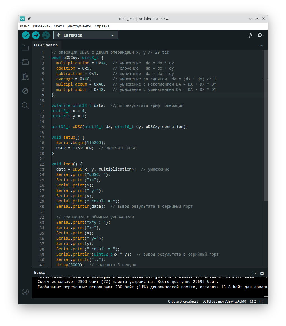This screenshot has height=326, width=286.
Task: Click 'void setup() {' on line 17
Action: coord(68,138)
